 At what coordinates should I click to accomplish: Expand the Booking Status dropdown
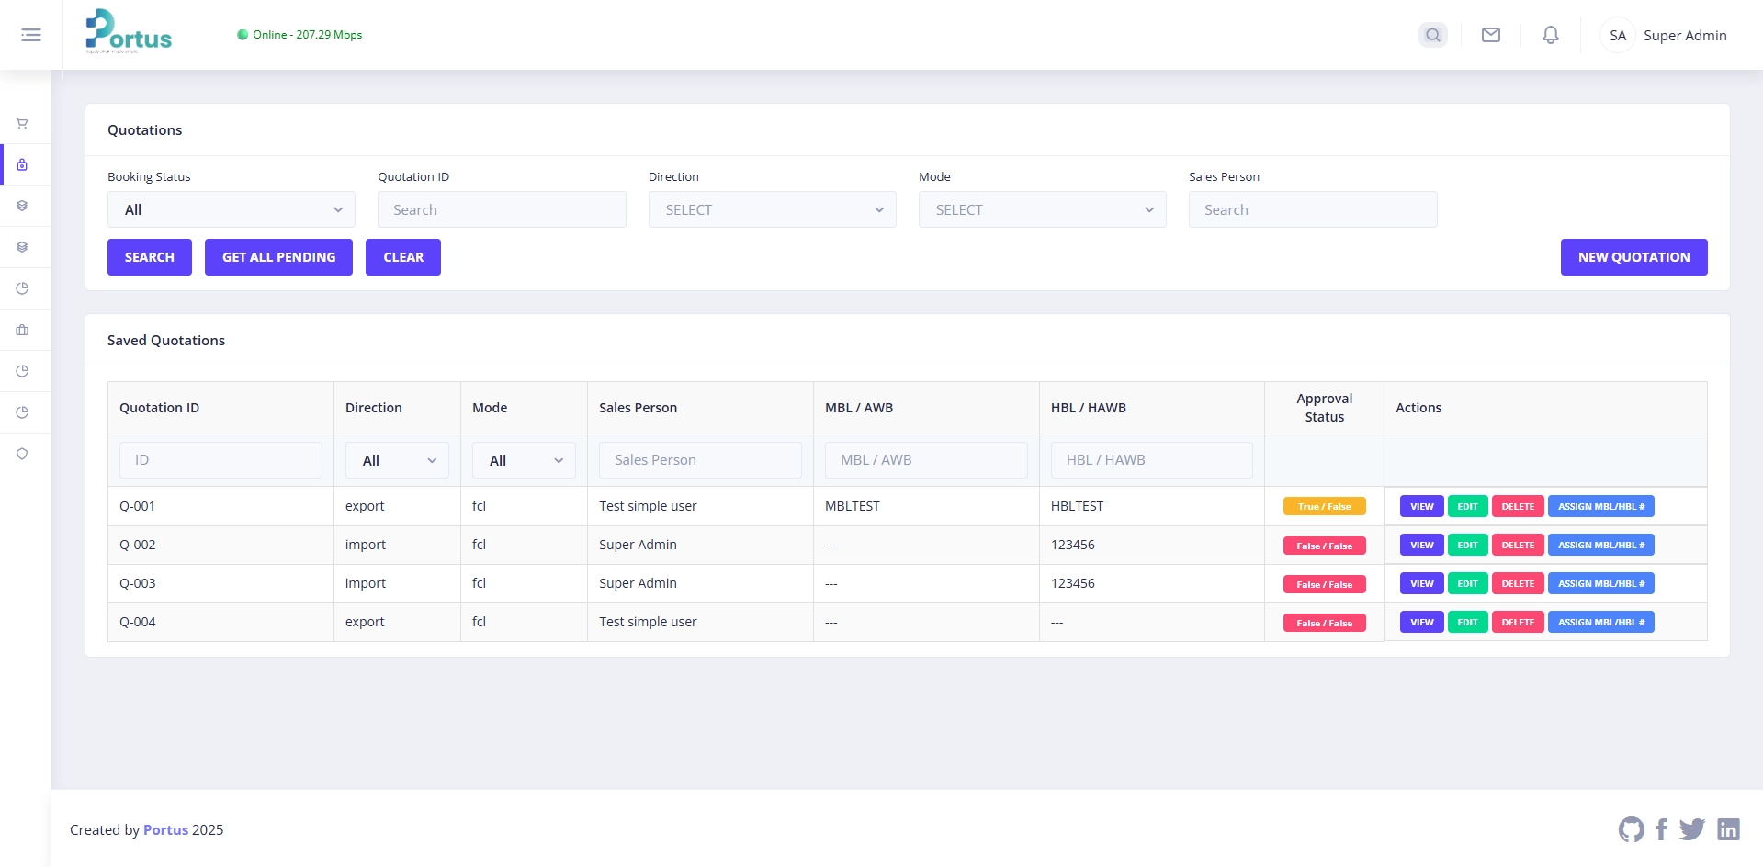pyautogui.click(x=232, y=209)
